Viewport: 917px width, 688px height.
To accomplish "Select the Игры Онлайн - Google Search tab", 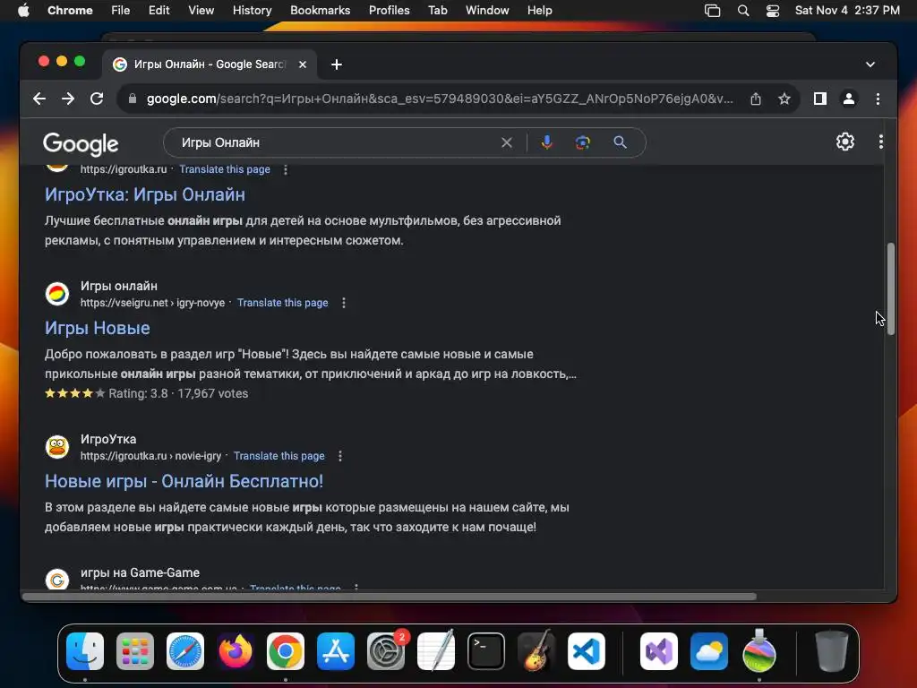I will [x=210, y=64].
